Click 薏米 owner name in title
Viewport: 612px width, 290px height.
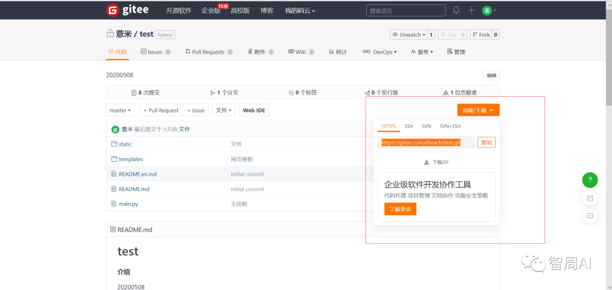124,34
